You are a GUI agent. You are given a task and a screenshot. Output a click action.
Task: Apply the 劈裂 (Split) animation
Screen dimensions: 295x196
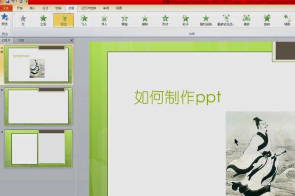[x=124, y=20]
